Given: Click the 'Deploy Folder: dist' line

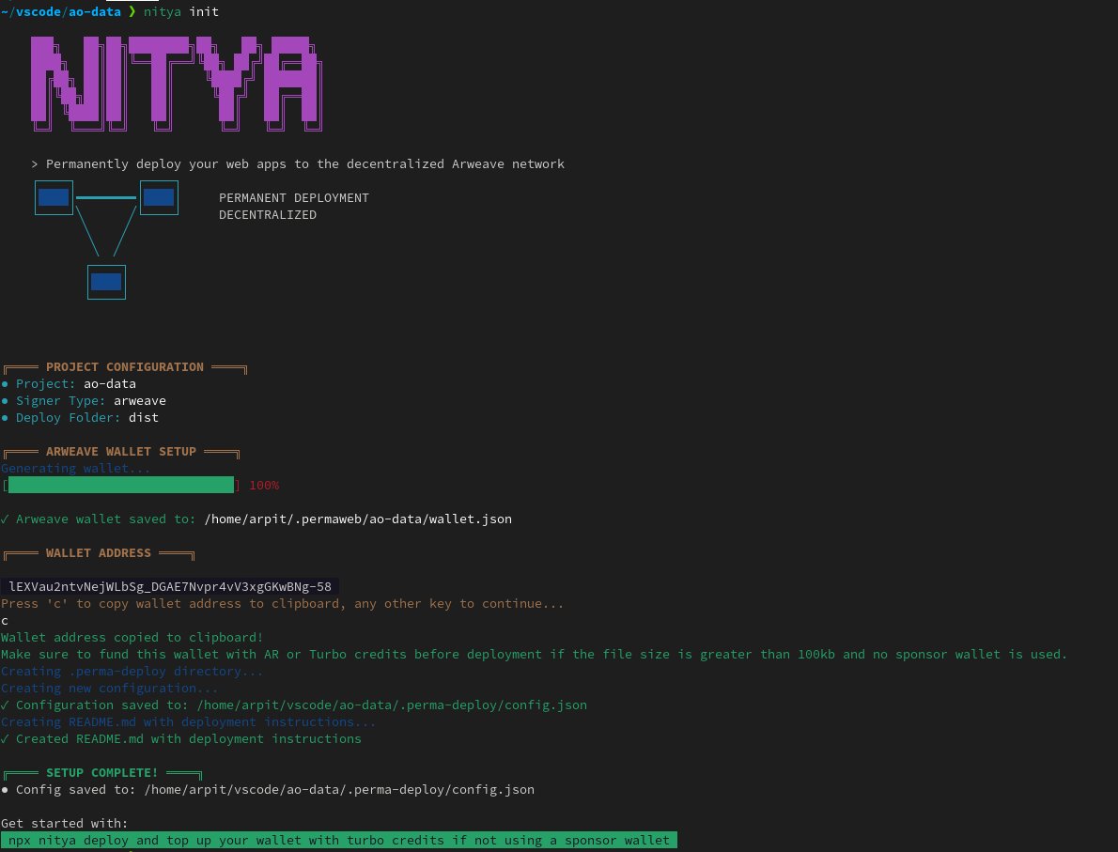Looking at the screenshot, I should tap(80, 418).
